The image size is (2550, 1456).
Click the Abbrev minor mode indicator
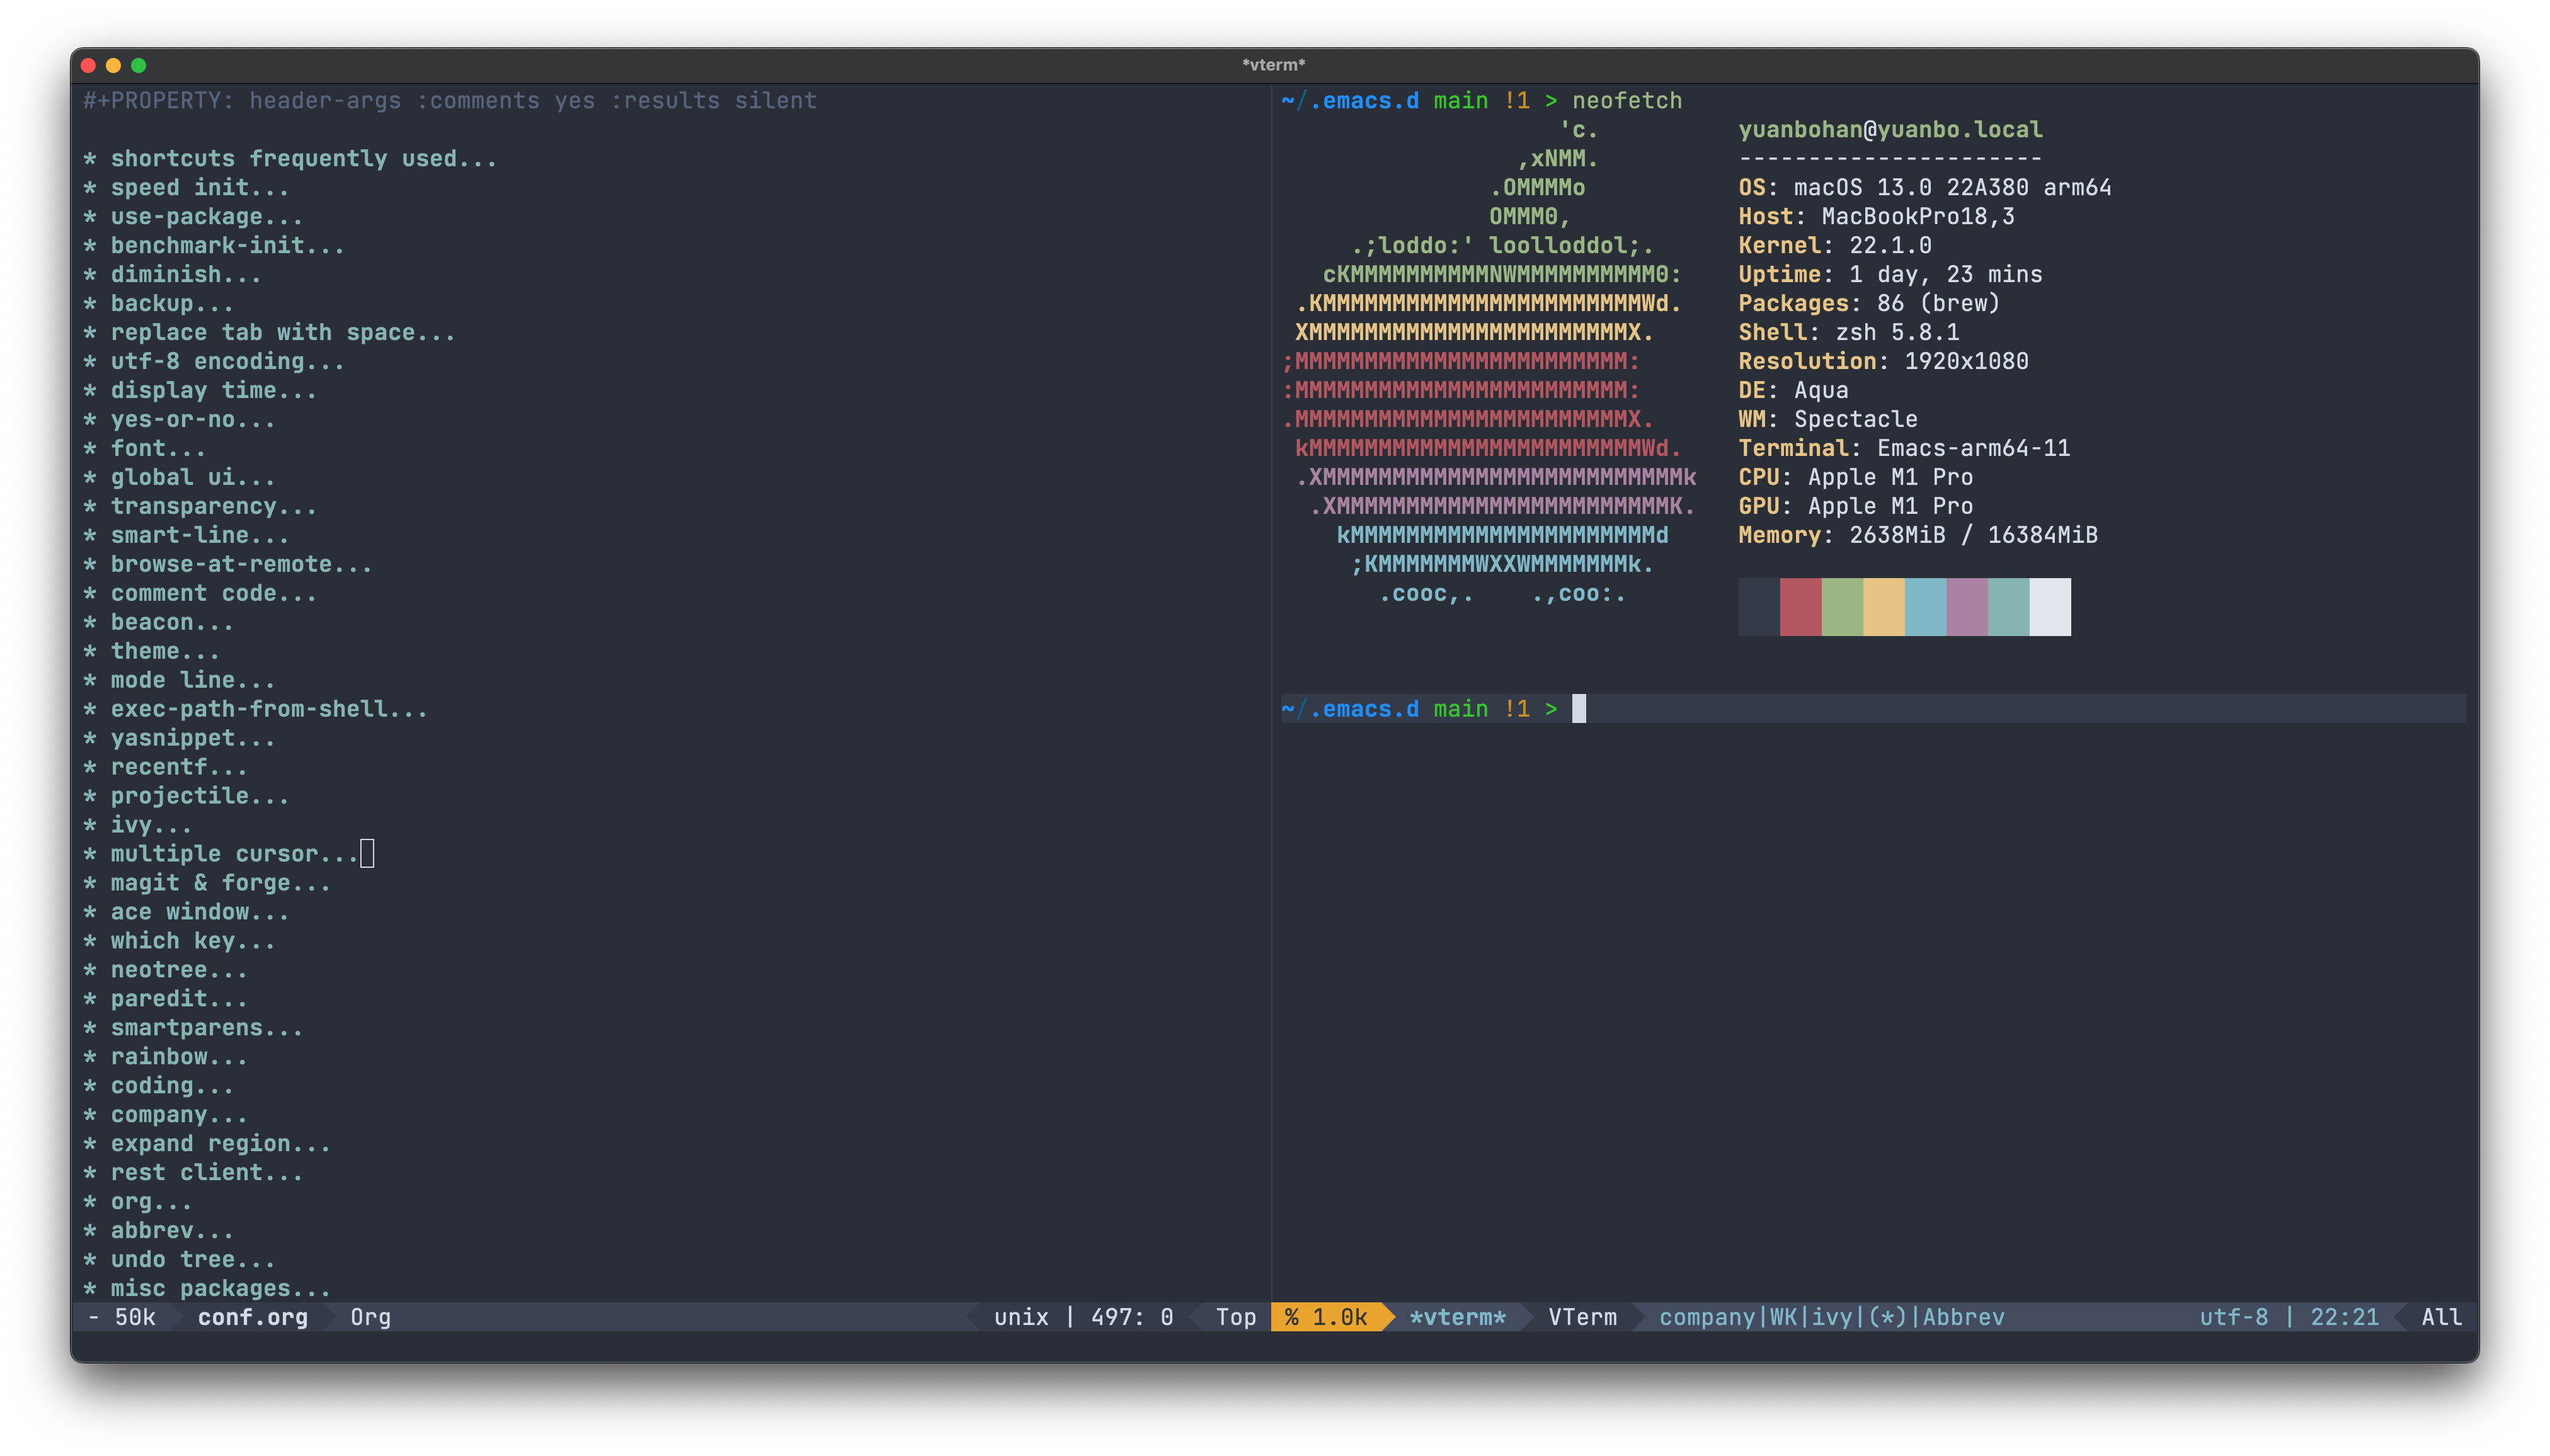[1963, 1317]
